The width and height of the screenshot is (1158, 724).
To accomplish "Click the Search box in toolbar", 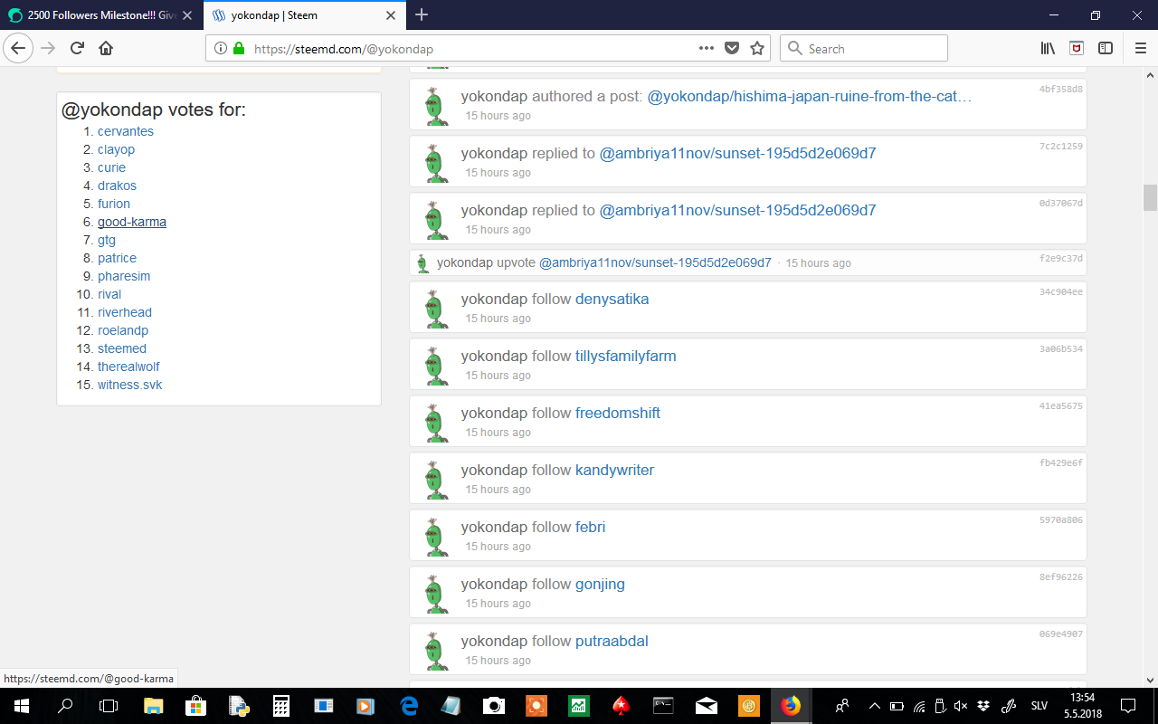I will [864, 49].
